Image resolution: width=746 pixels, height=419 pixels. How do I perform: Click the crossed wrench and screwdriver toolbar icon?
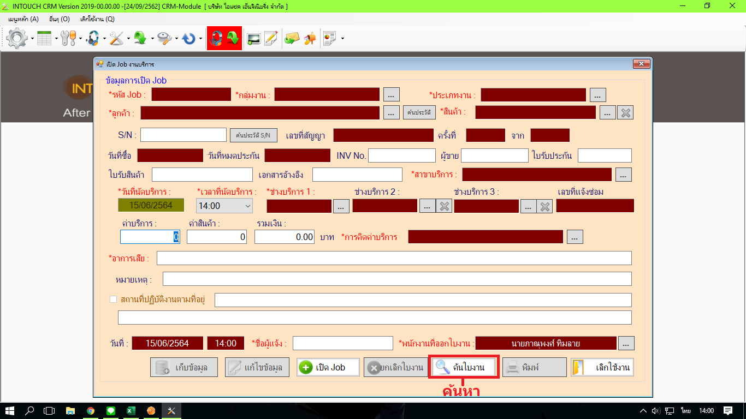tap(116, 39)
